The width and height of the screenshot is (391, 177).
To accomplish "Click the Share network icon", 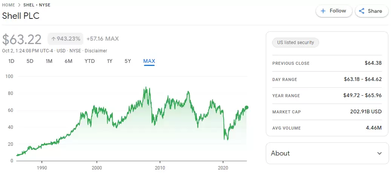I will coord(362,11).
